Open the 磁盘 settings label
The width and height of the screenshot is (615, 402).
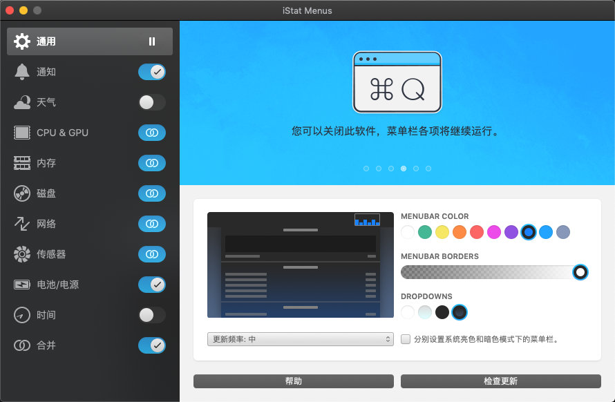[x=46, y=193]
